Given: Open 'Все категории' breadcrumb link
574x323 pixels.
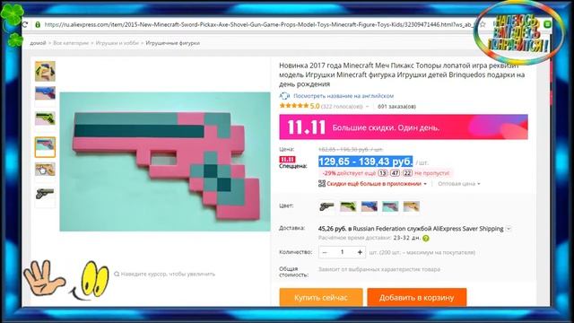Looking at the screenshot, I should (x=71, y=43).
